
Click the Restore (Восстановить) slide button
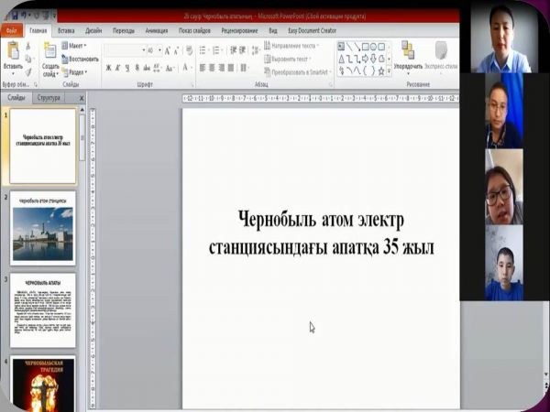(84, 59)
